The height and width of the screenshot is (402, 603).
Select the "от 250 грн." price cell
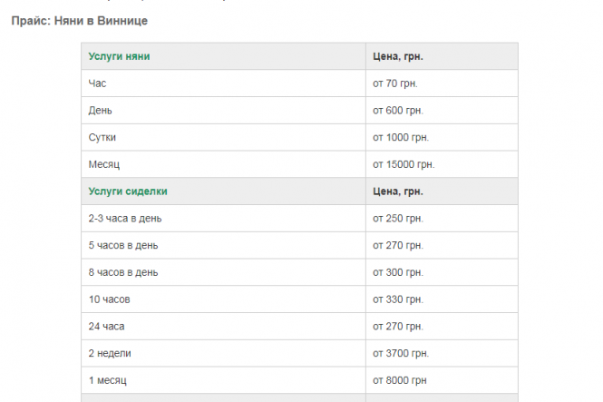click(x=398, y=219)
